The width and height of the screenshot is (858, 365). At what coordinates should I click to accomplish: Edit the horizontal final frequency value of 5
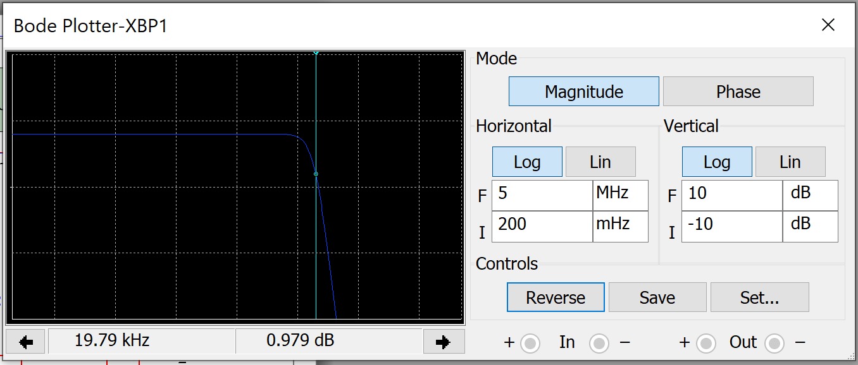[541, 195]
